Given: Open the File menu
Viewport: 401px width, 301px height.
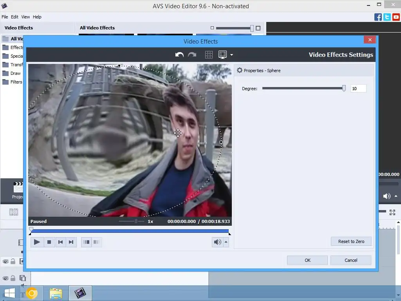Looking at the screenshot, I should 5,17.
